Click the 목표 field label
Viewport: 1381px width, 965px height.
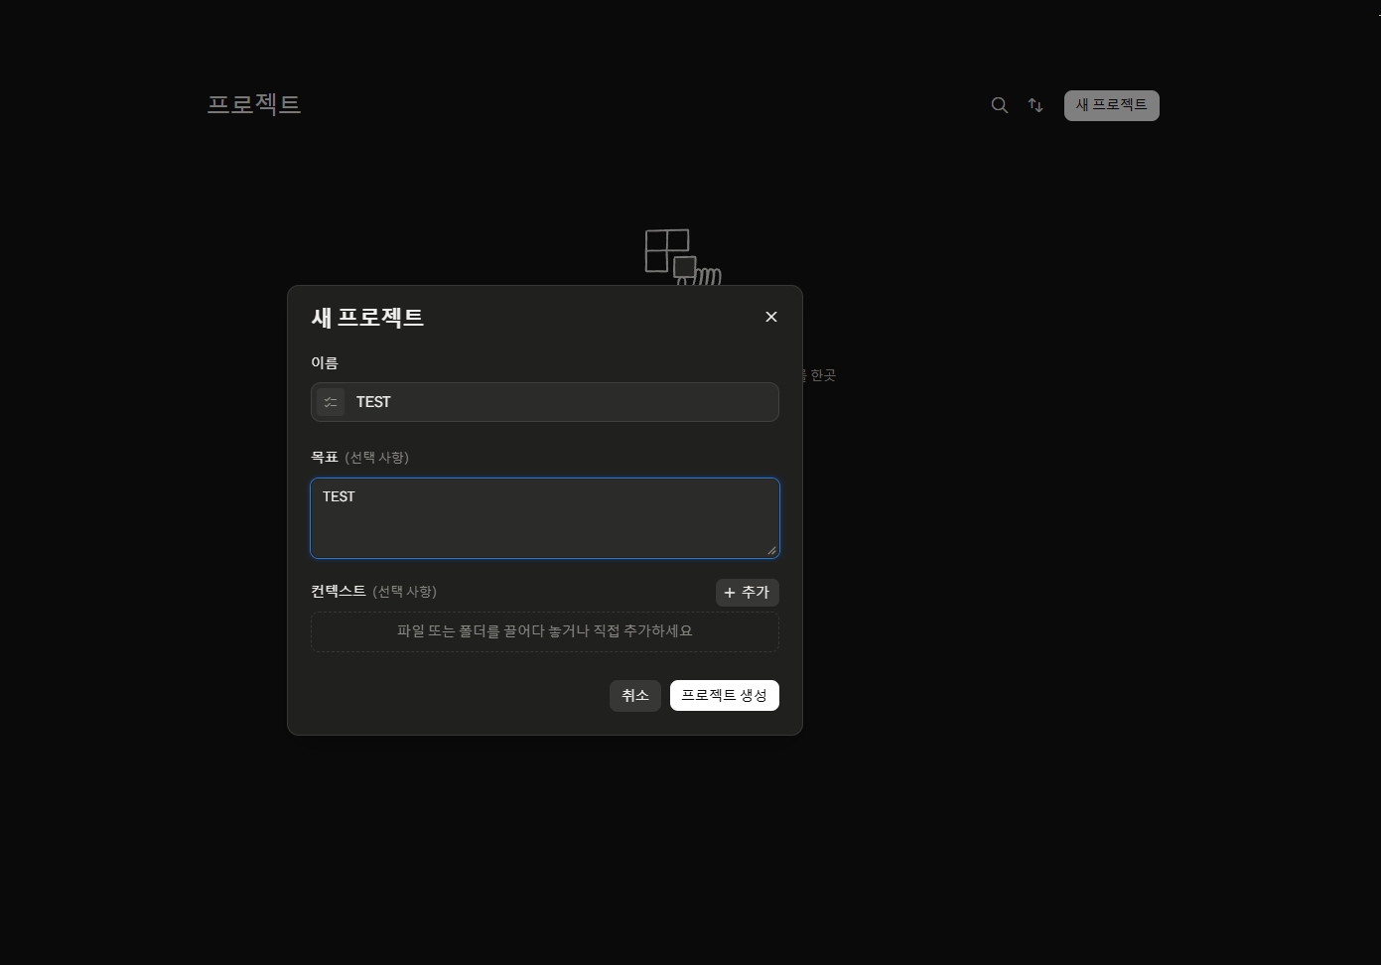(x=325, y=458)
